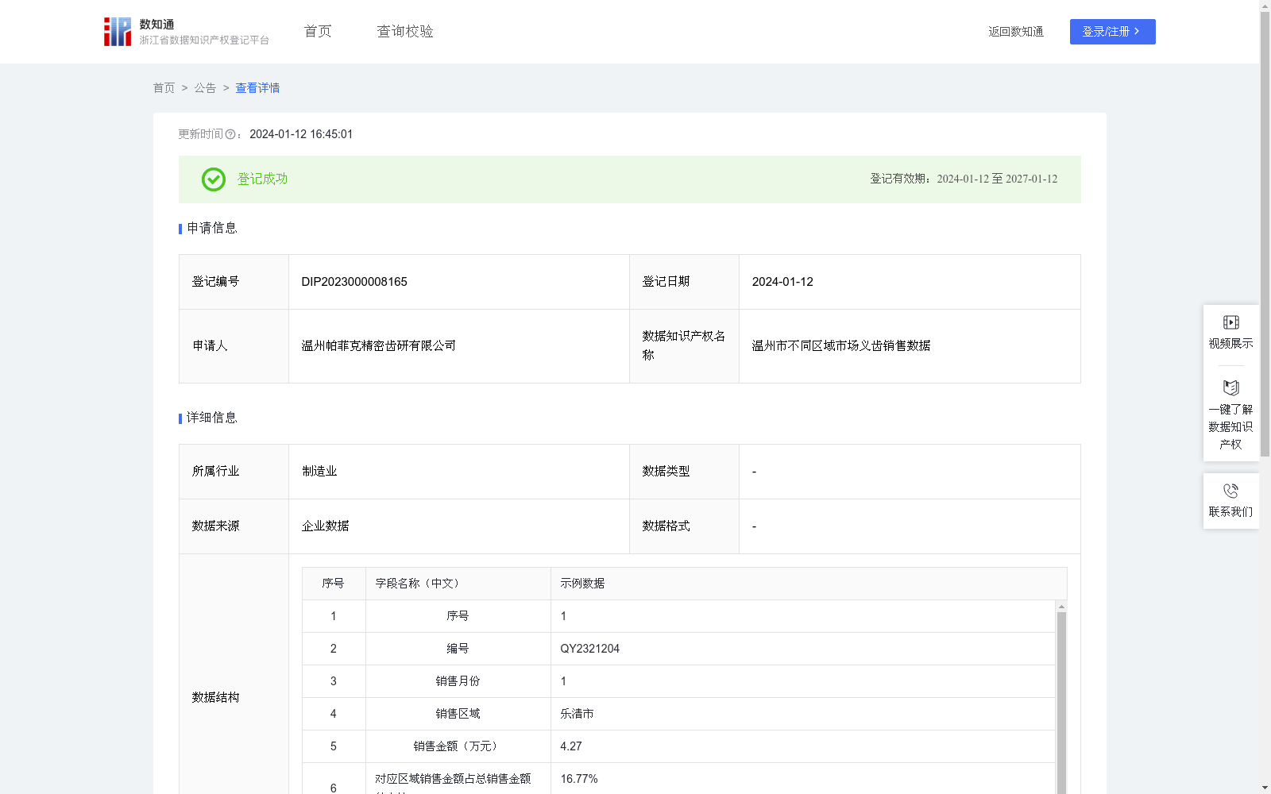Click the 序号 column header
Viewport: 1271px width, 794px height.
tap(333, 584)
